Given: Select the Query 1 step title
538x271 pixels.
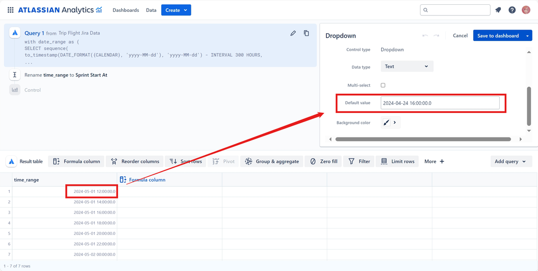Looking at the screenshot, I should 35,33.
